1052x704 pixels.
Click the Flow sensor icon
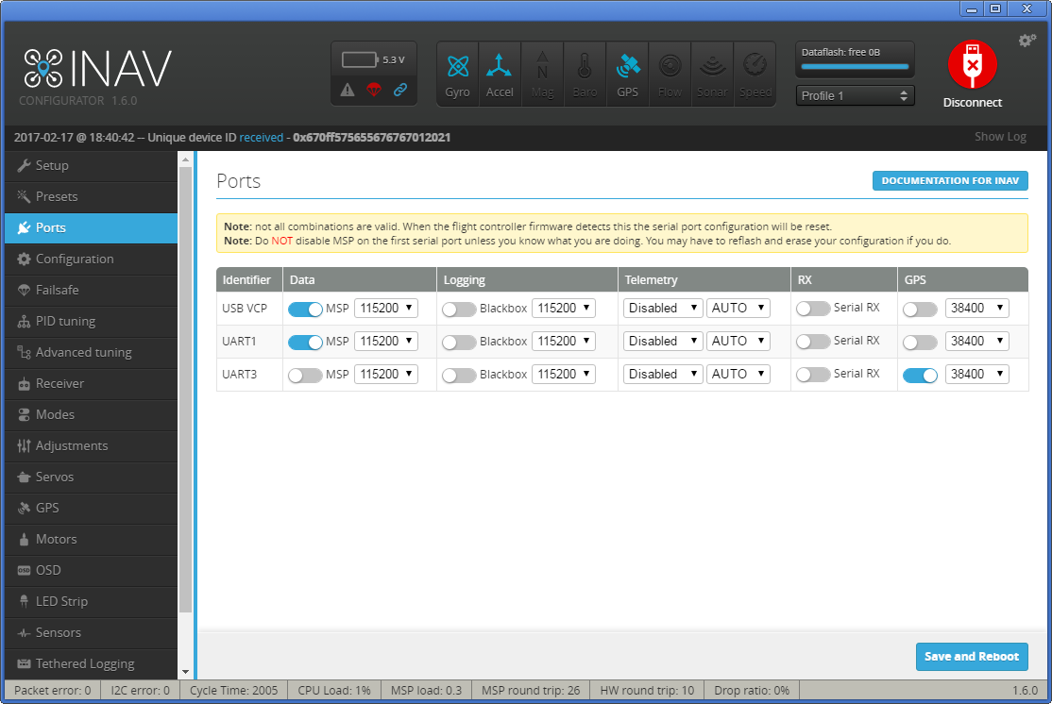pos(670,66)
